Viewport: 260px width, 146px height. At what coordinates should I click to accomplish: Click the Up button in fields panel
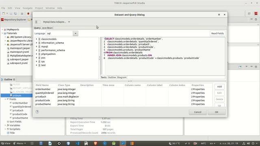point(219,105)
